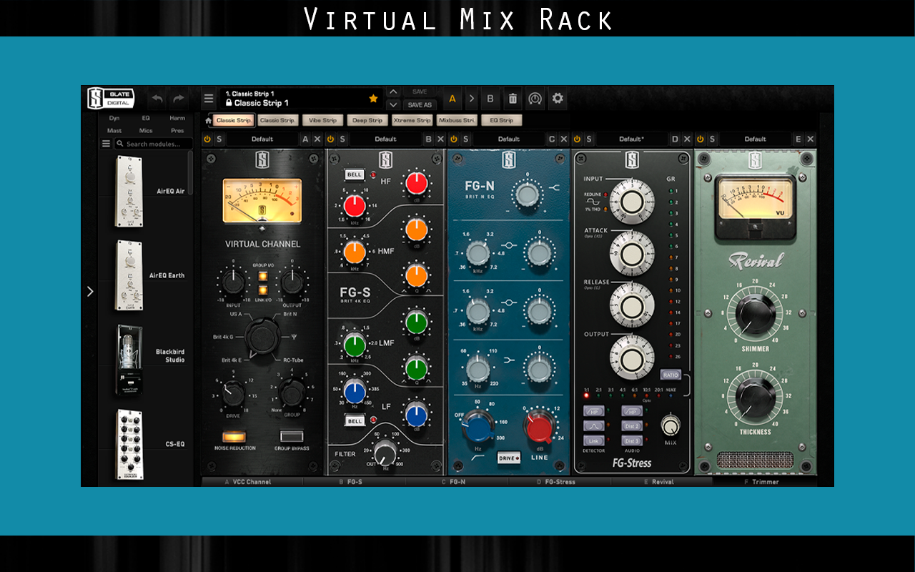This screenshot has height=572, width=915.
Task: Go to the next preset arrow
Action: point(393,105)
